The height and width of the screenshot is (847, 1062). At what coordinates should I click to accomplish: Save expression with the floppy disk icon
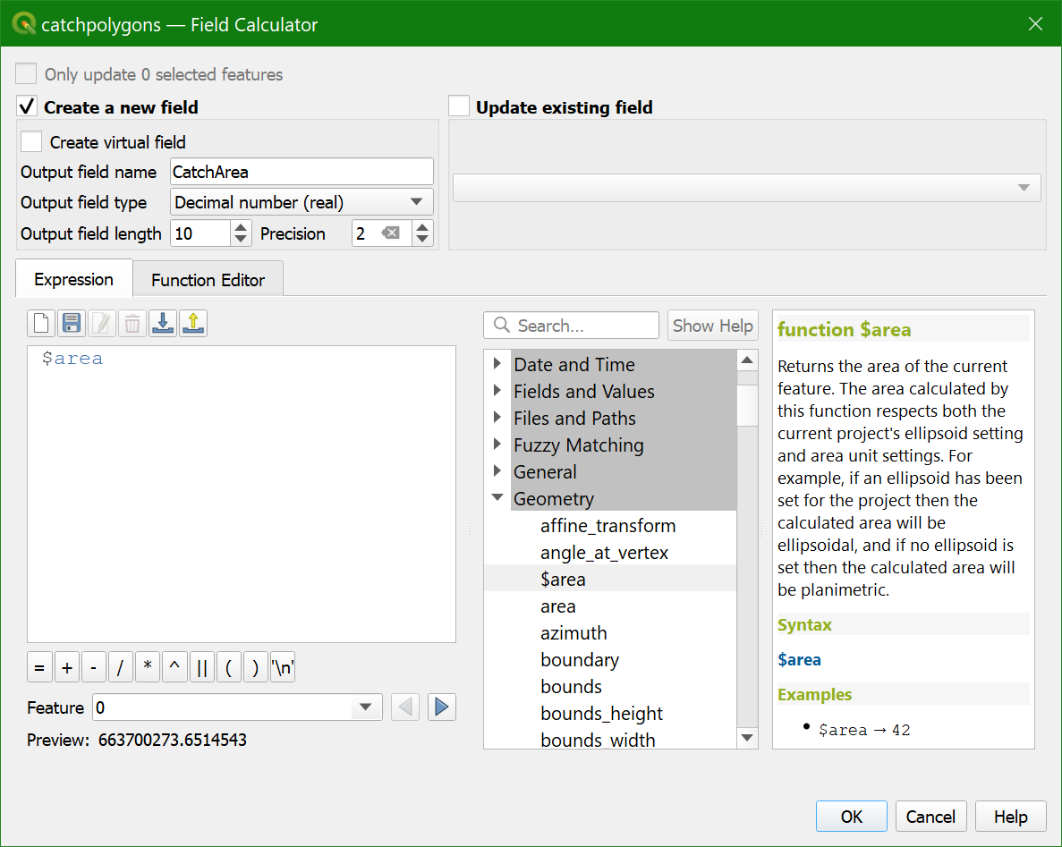point(72,324)
